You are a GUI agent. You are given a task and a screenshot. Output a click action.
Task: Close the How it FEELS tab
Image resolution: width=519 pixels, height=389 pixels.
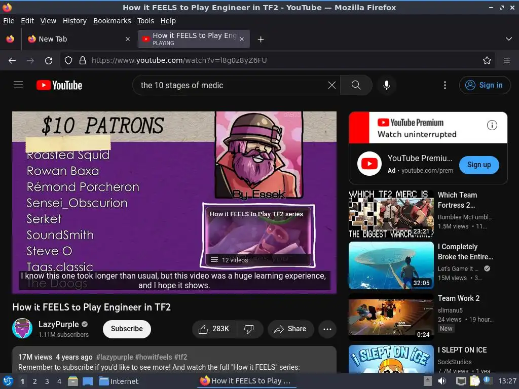coord(242,39)
